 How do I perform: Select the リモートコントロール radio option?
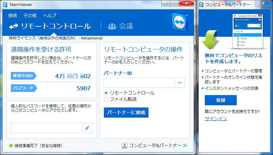[x=106, y=93]
